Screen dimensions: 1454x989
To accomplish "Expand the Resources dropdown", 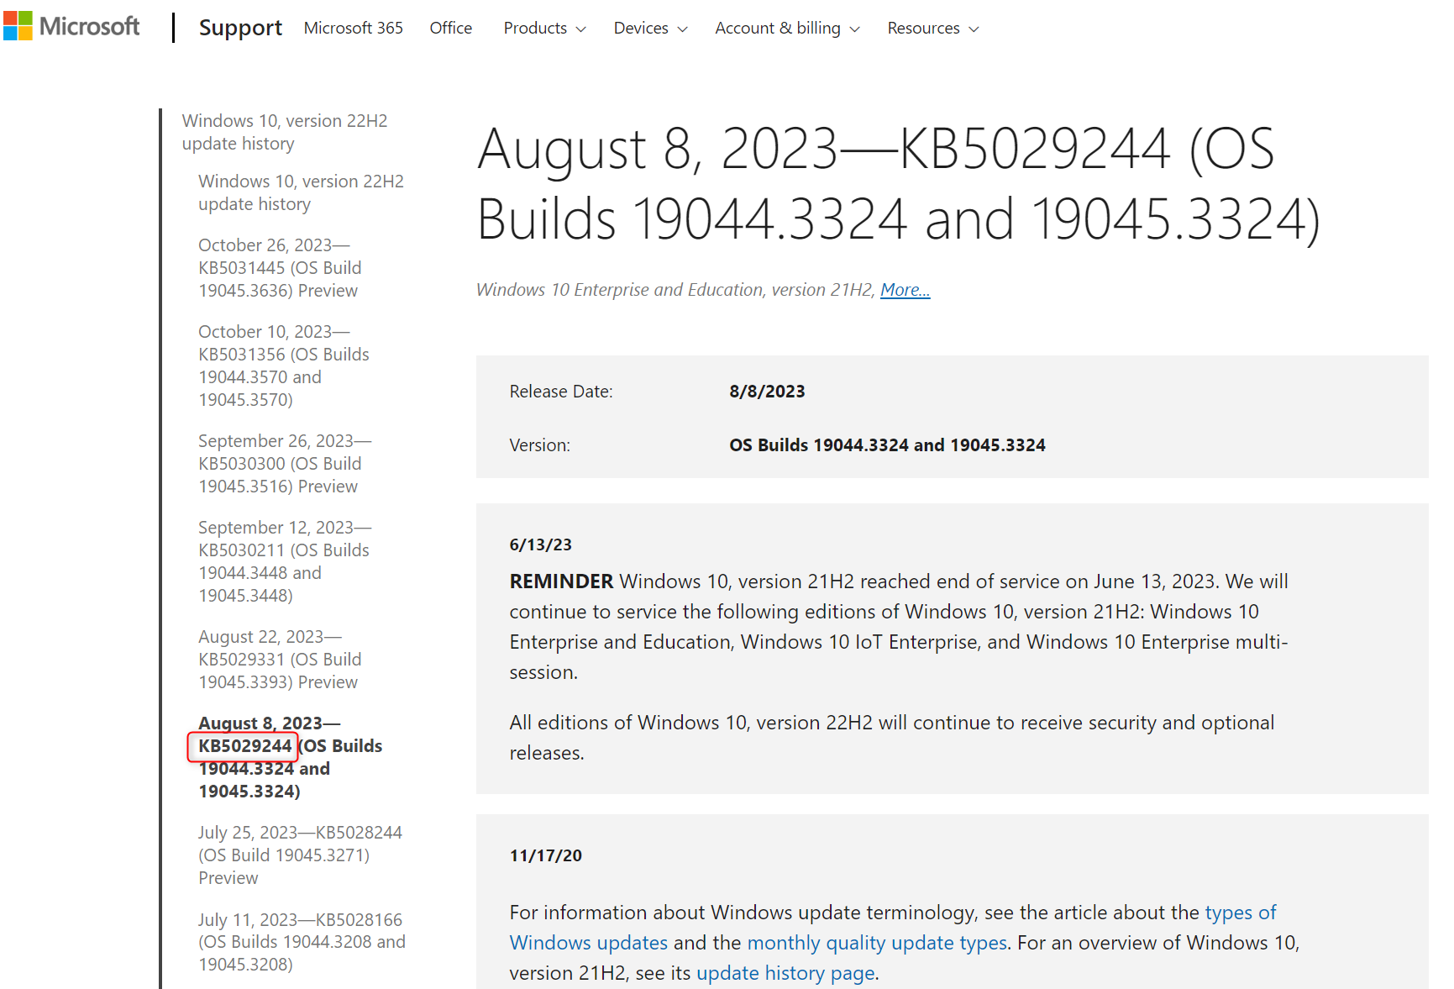I will pos(932,28).
